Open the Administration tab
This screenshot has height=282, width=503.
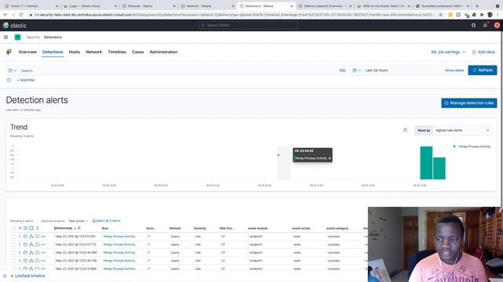(163, 52)
